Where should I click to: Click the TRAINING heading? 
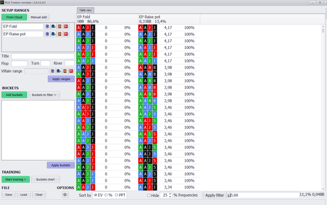(x=11, y=172)
